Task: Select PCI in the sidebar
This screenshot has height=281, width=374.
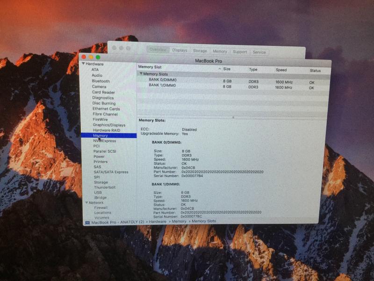Action: click(x=96, y=146)
